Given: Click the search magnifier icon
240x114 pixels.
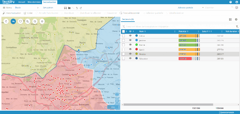Looking at the screenshot, I should 232,7.
